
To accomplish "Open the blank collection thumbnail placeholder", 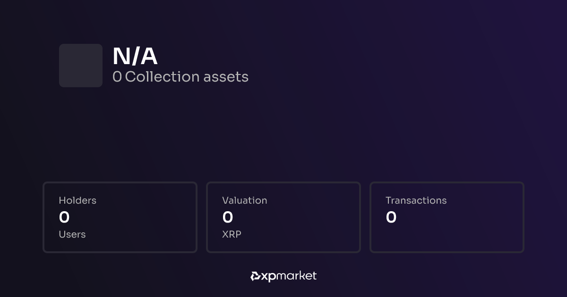I will pyautogui.click(x=81, y=66).
